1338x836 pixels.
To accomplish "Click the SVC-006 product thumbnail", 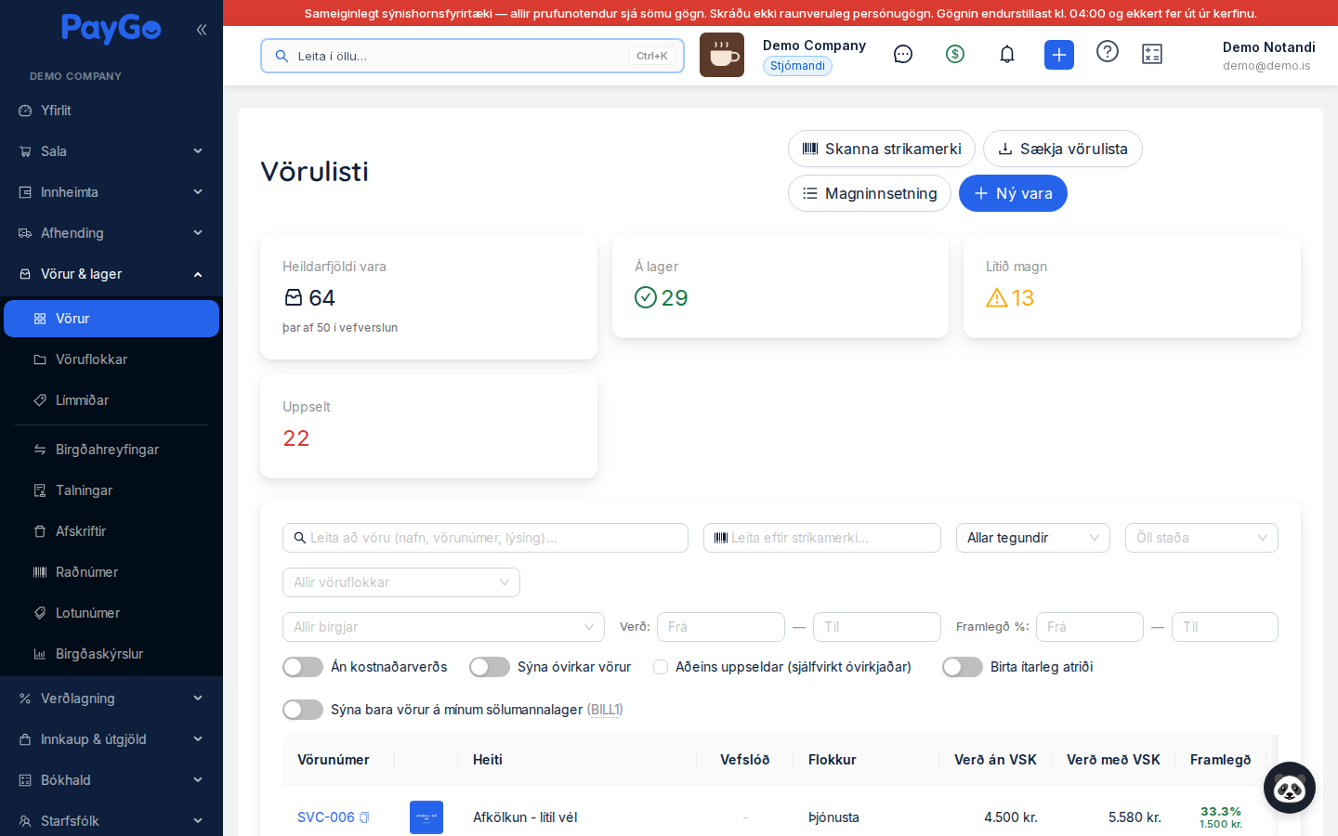I will (426, 817).
